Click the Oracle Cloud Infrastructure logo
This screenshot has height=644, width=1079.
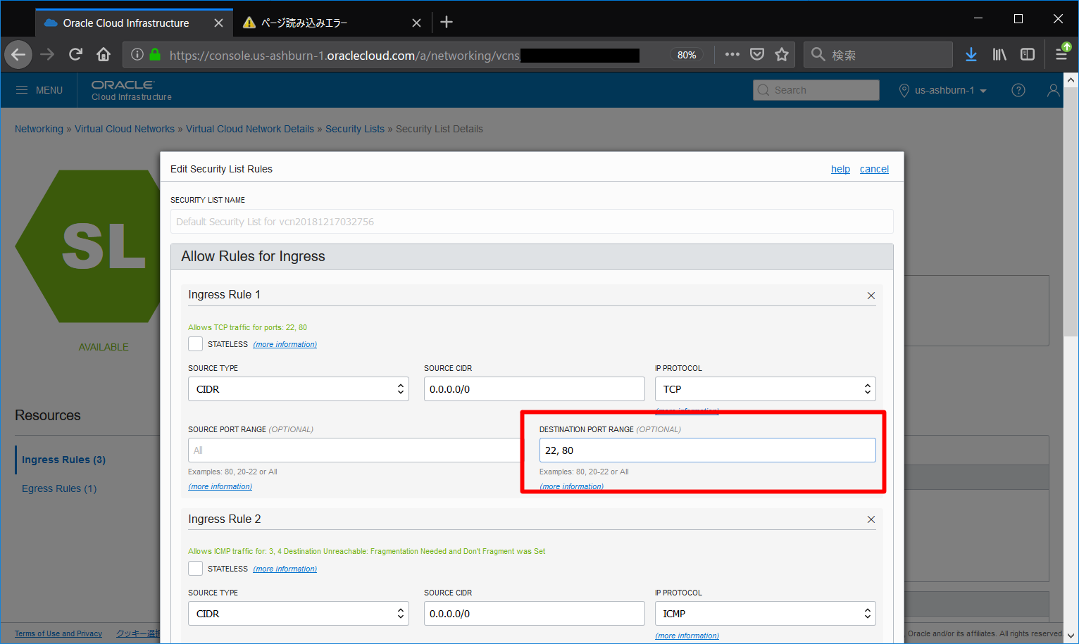132,90
